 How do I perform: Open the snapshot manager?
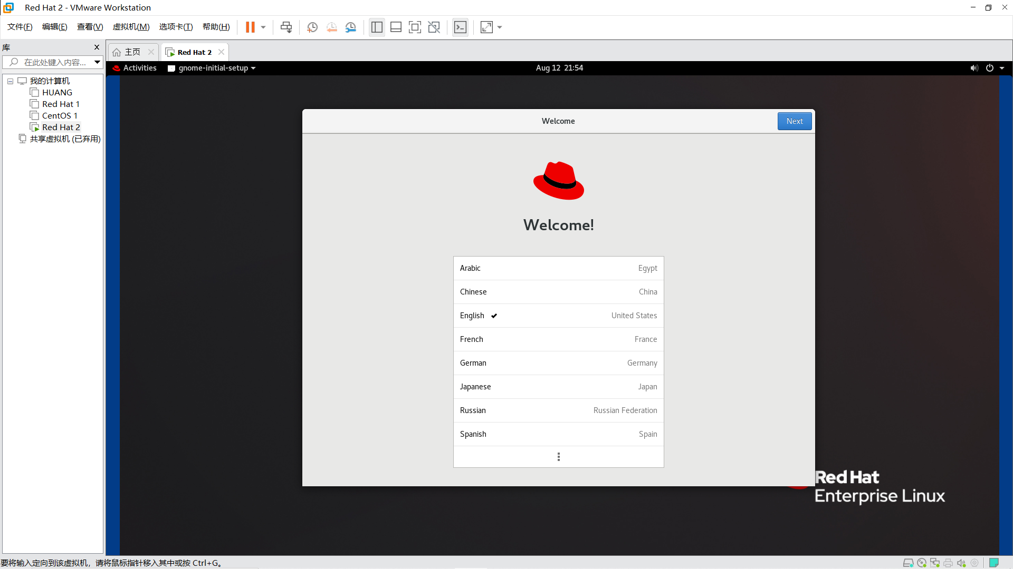(351, 27)
